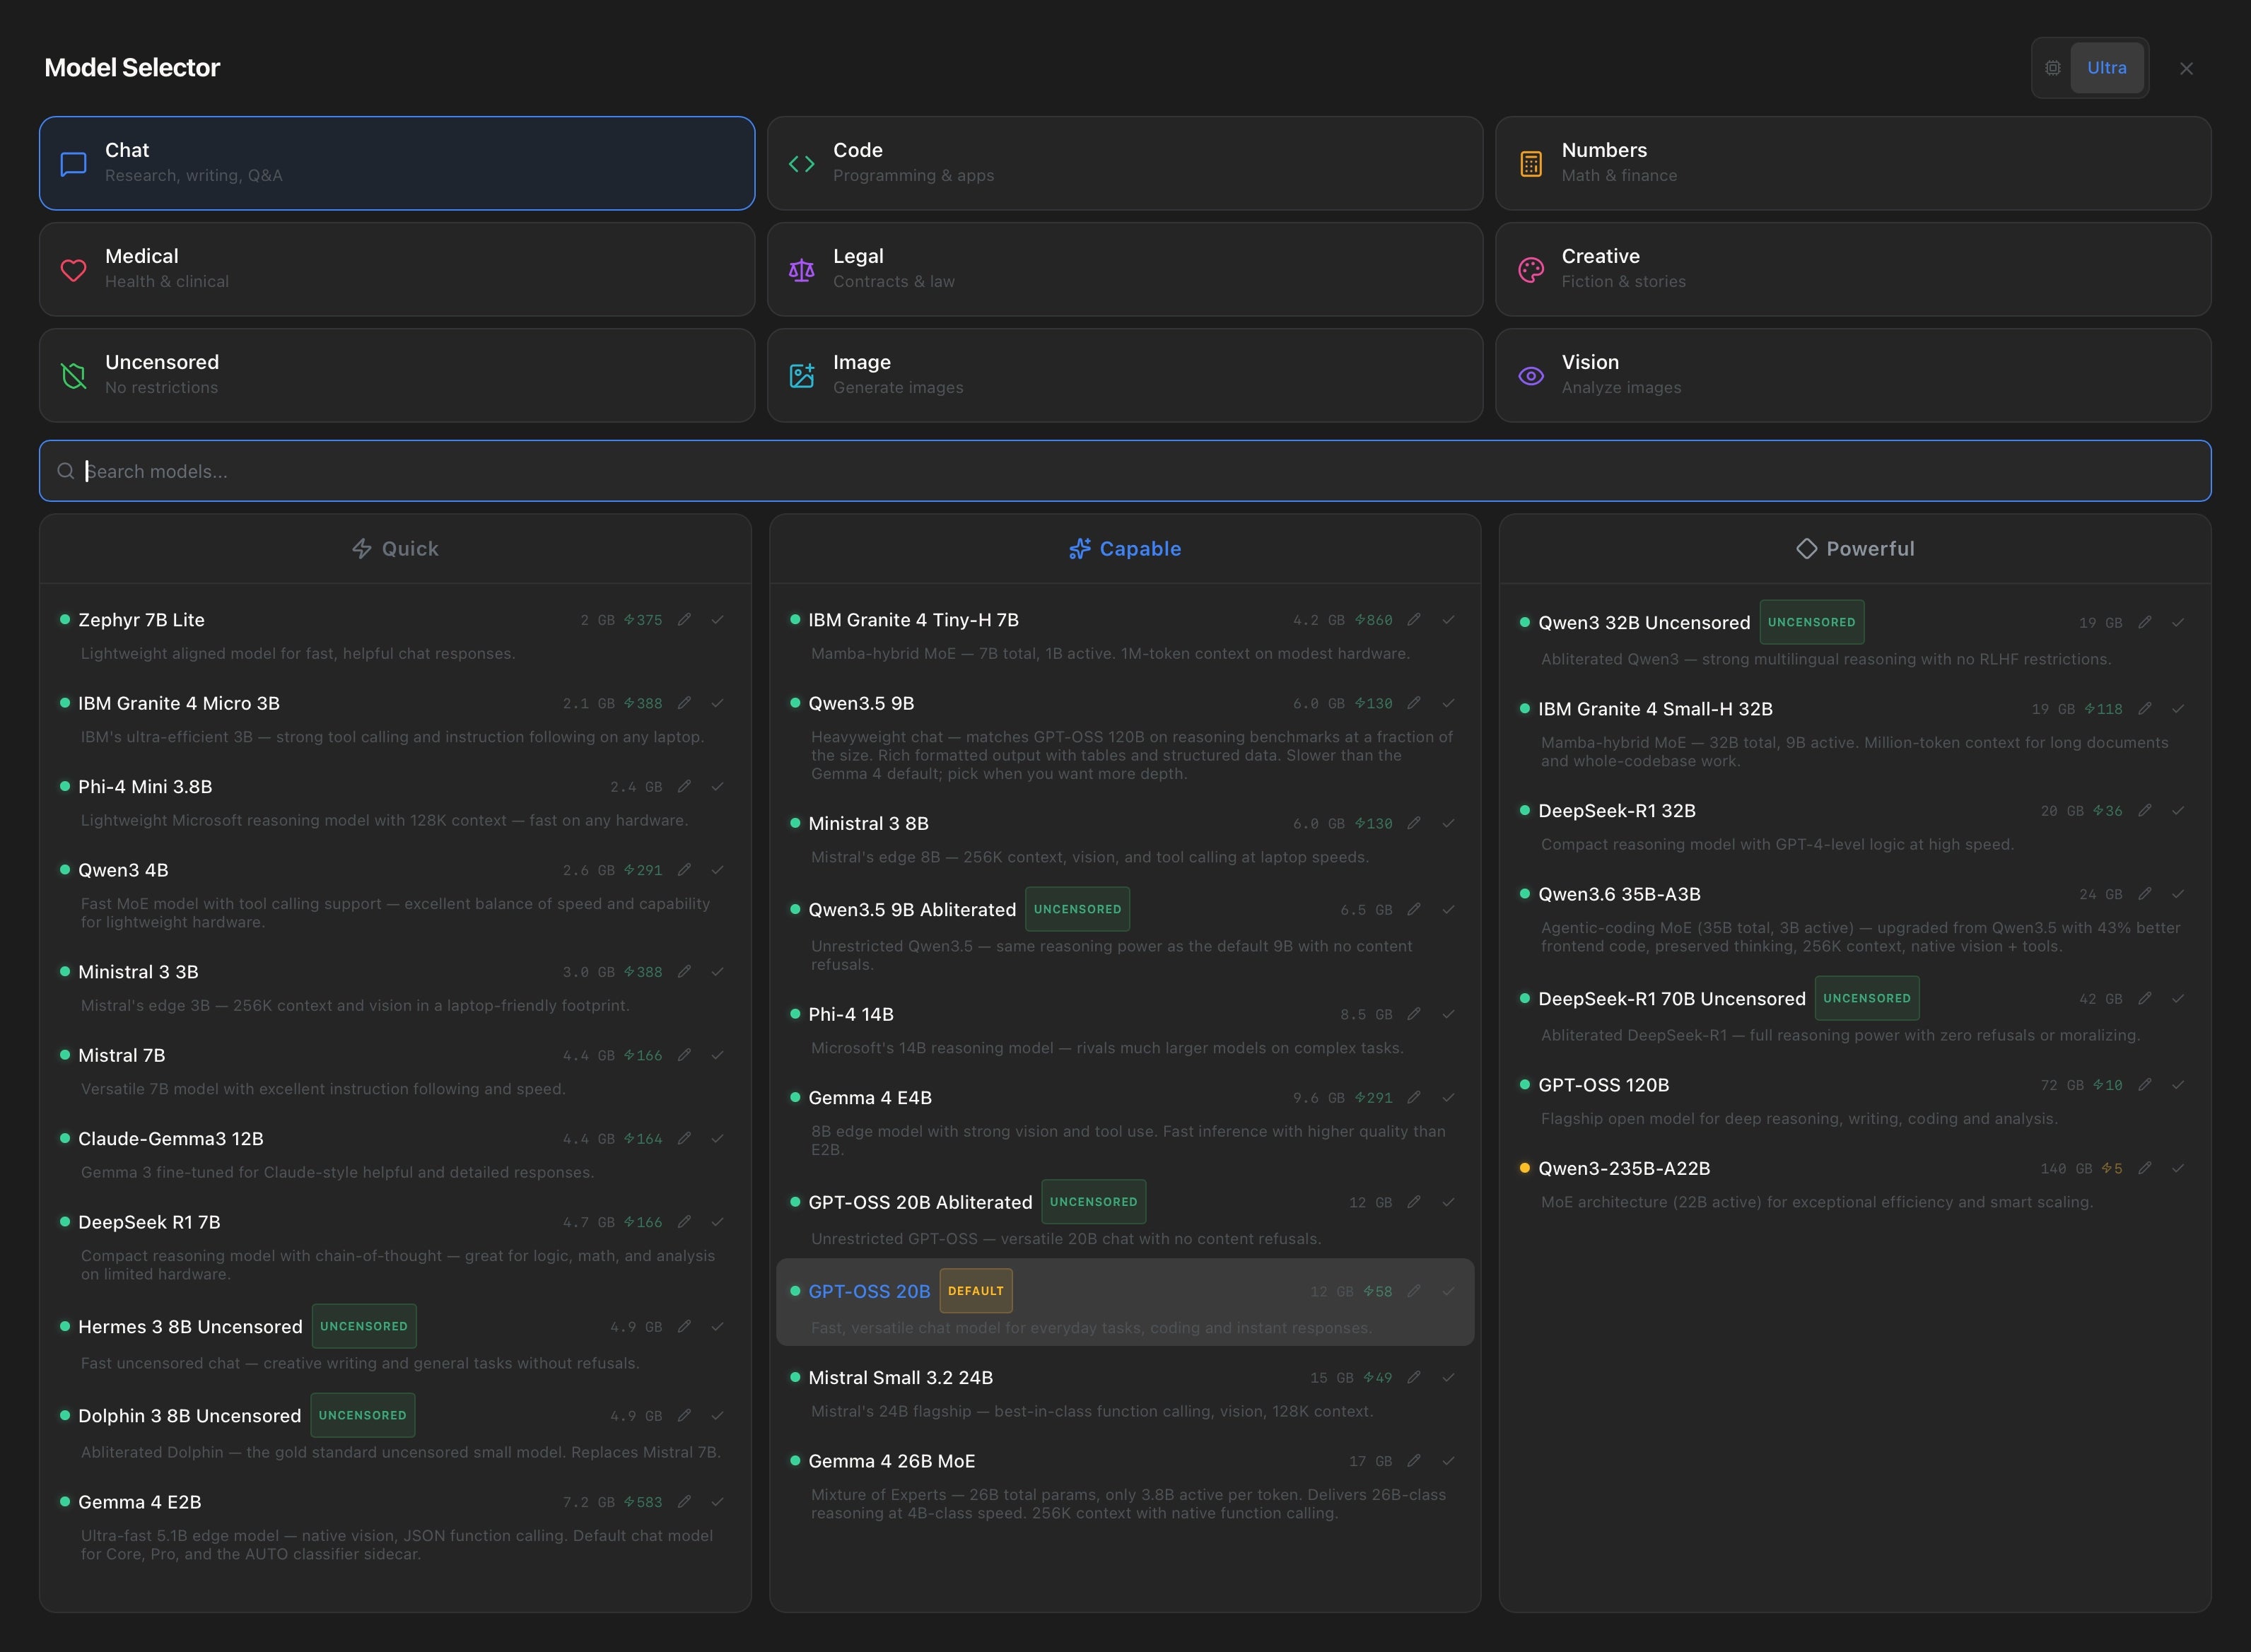
Task: Click the Ultra tier button
Action: click(2106, 68)
